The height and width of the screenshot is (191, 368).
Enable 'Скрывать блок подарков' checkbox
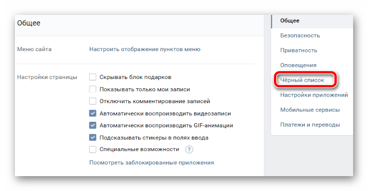click(93, 77)
